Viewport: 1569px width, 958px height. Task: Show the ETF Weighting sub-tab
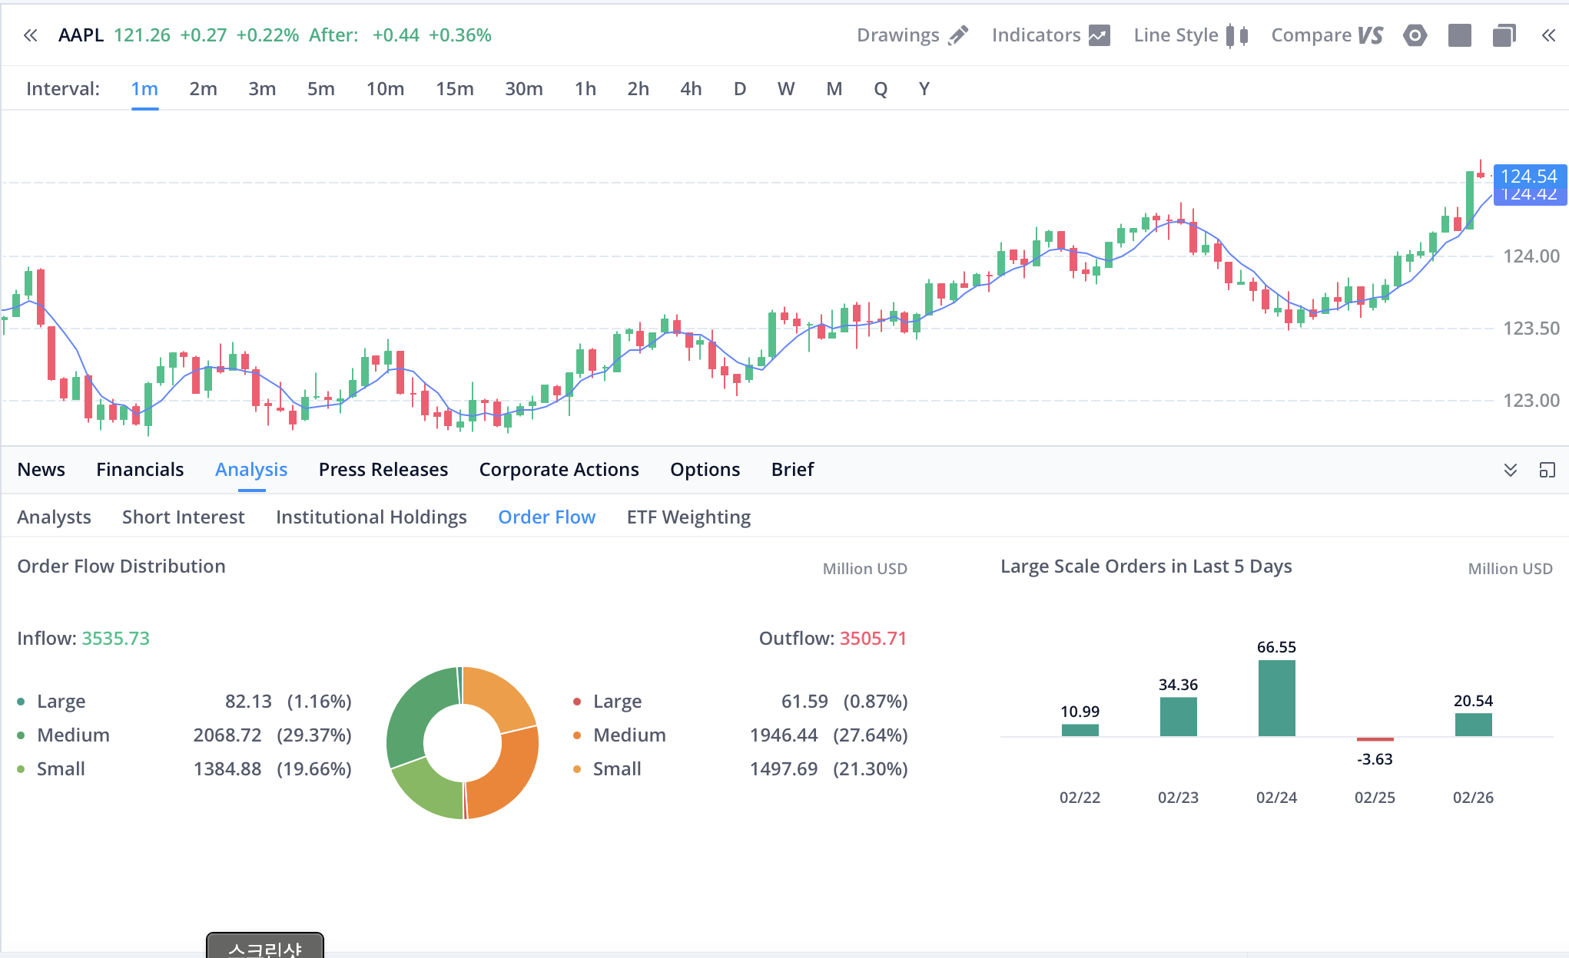pos(689,517)
